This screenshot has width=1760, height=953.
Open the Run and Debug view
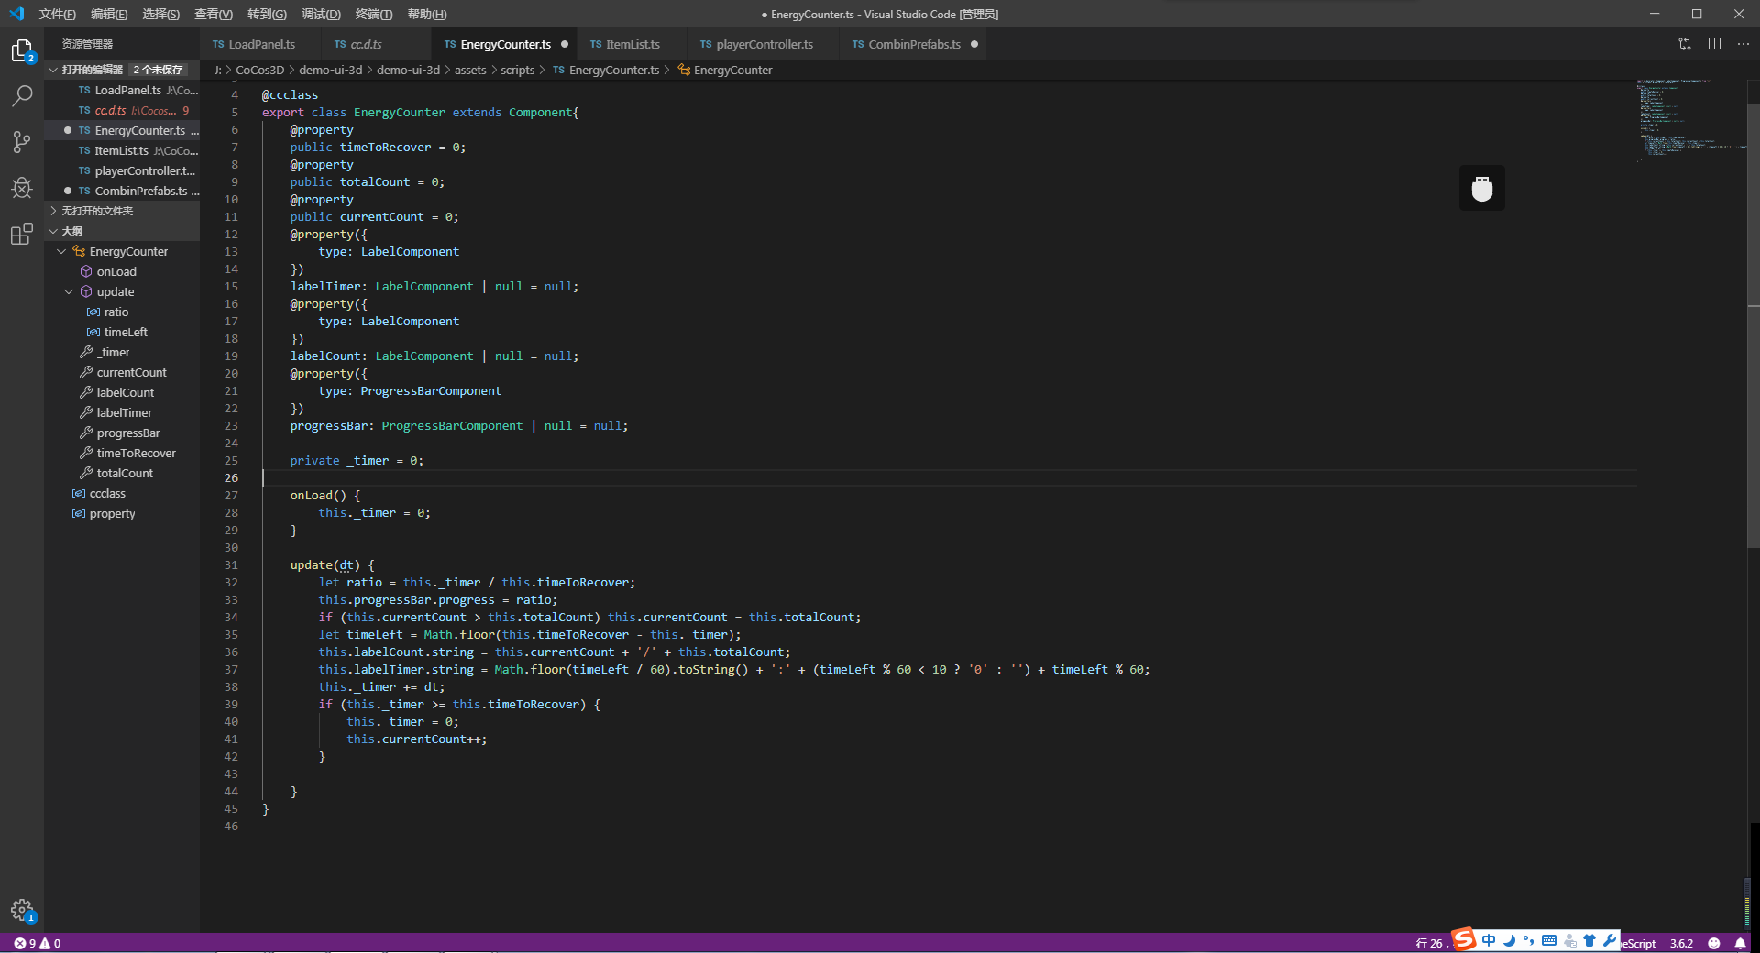tap(22, 188)
